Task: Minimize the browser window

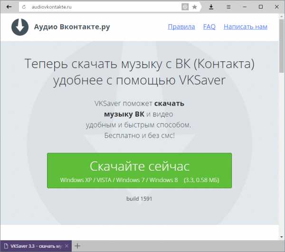Action: point(245,7)
